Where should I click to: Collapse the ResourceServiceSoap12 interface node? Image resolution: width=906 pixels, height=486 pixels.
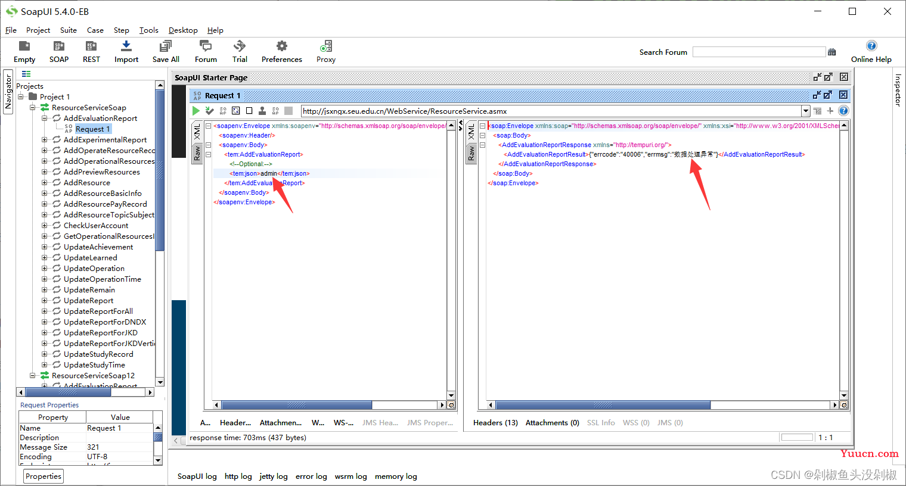(x=33, y=375)
